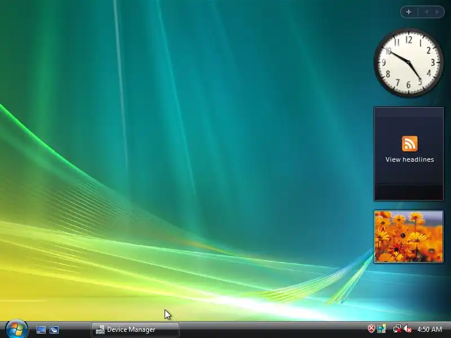Click View headlines in feed gadget
Screen dimensions: 451x338
pos(410,159)
